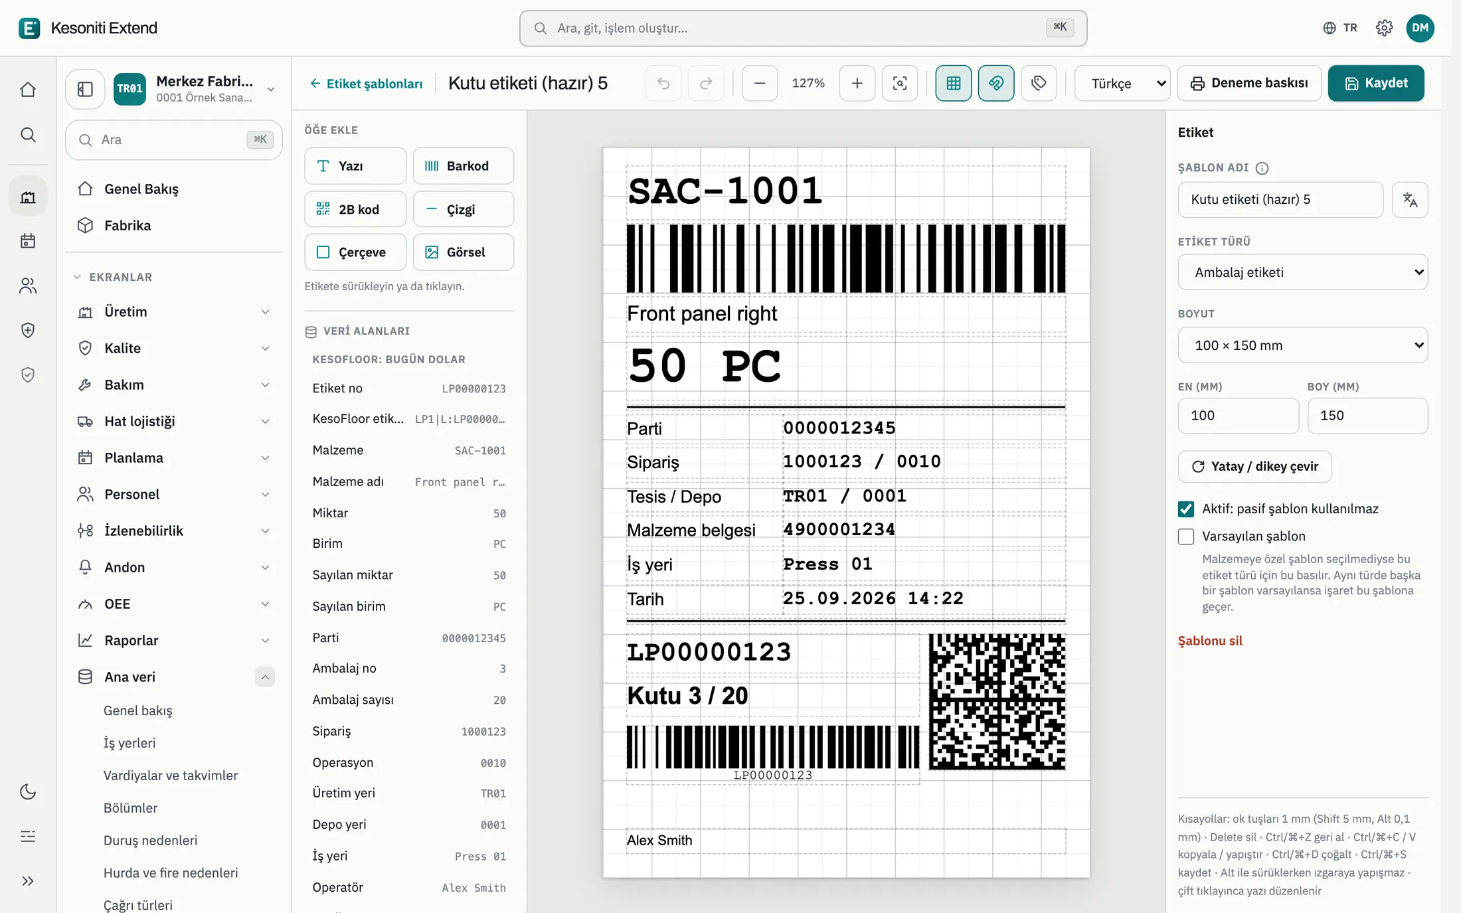Expand the Üretim menu section
Viewport: 1461px width, 913px height.
tap(174, 312)
